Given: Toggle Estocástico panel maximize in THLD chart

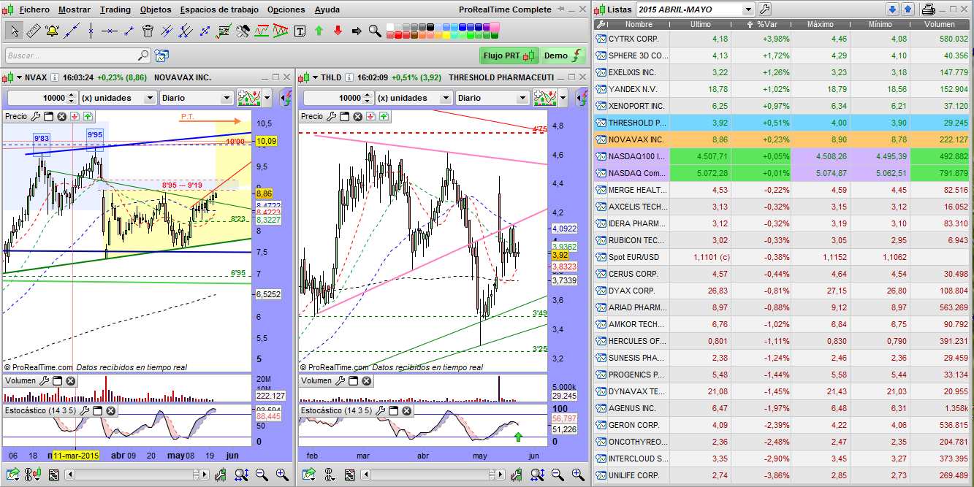Looking at the screenshot, I should (393, 410).
